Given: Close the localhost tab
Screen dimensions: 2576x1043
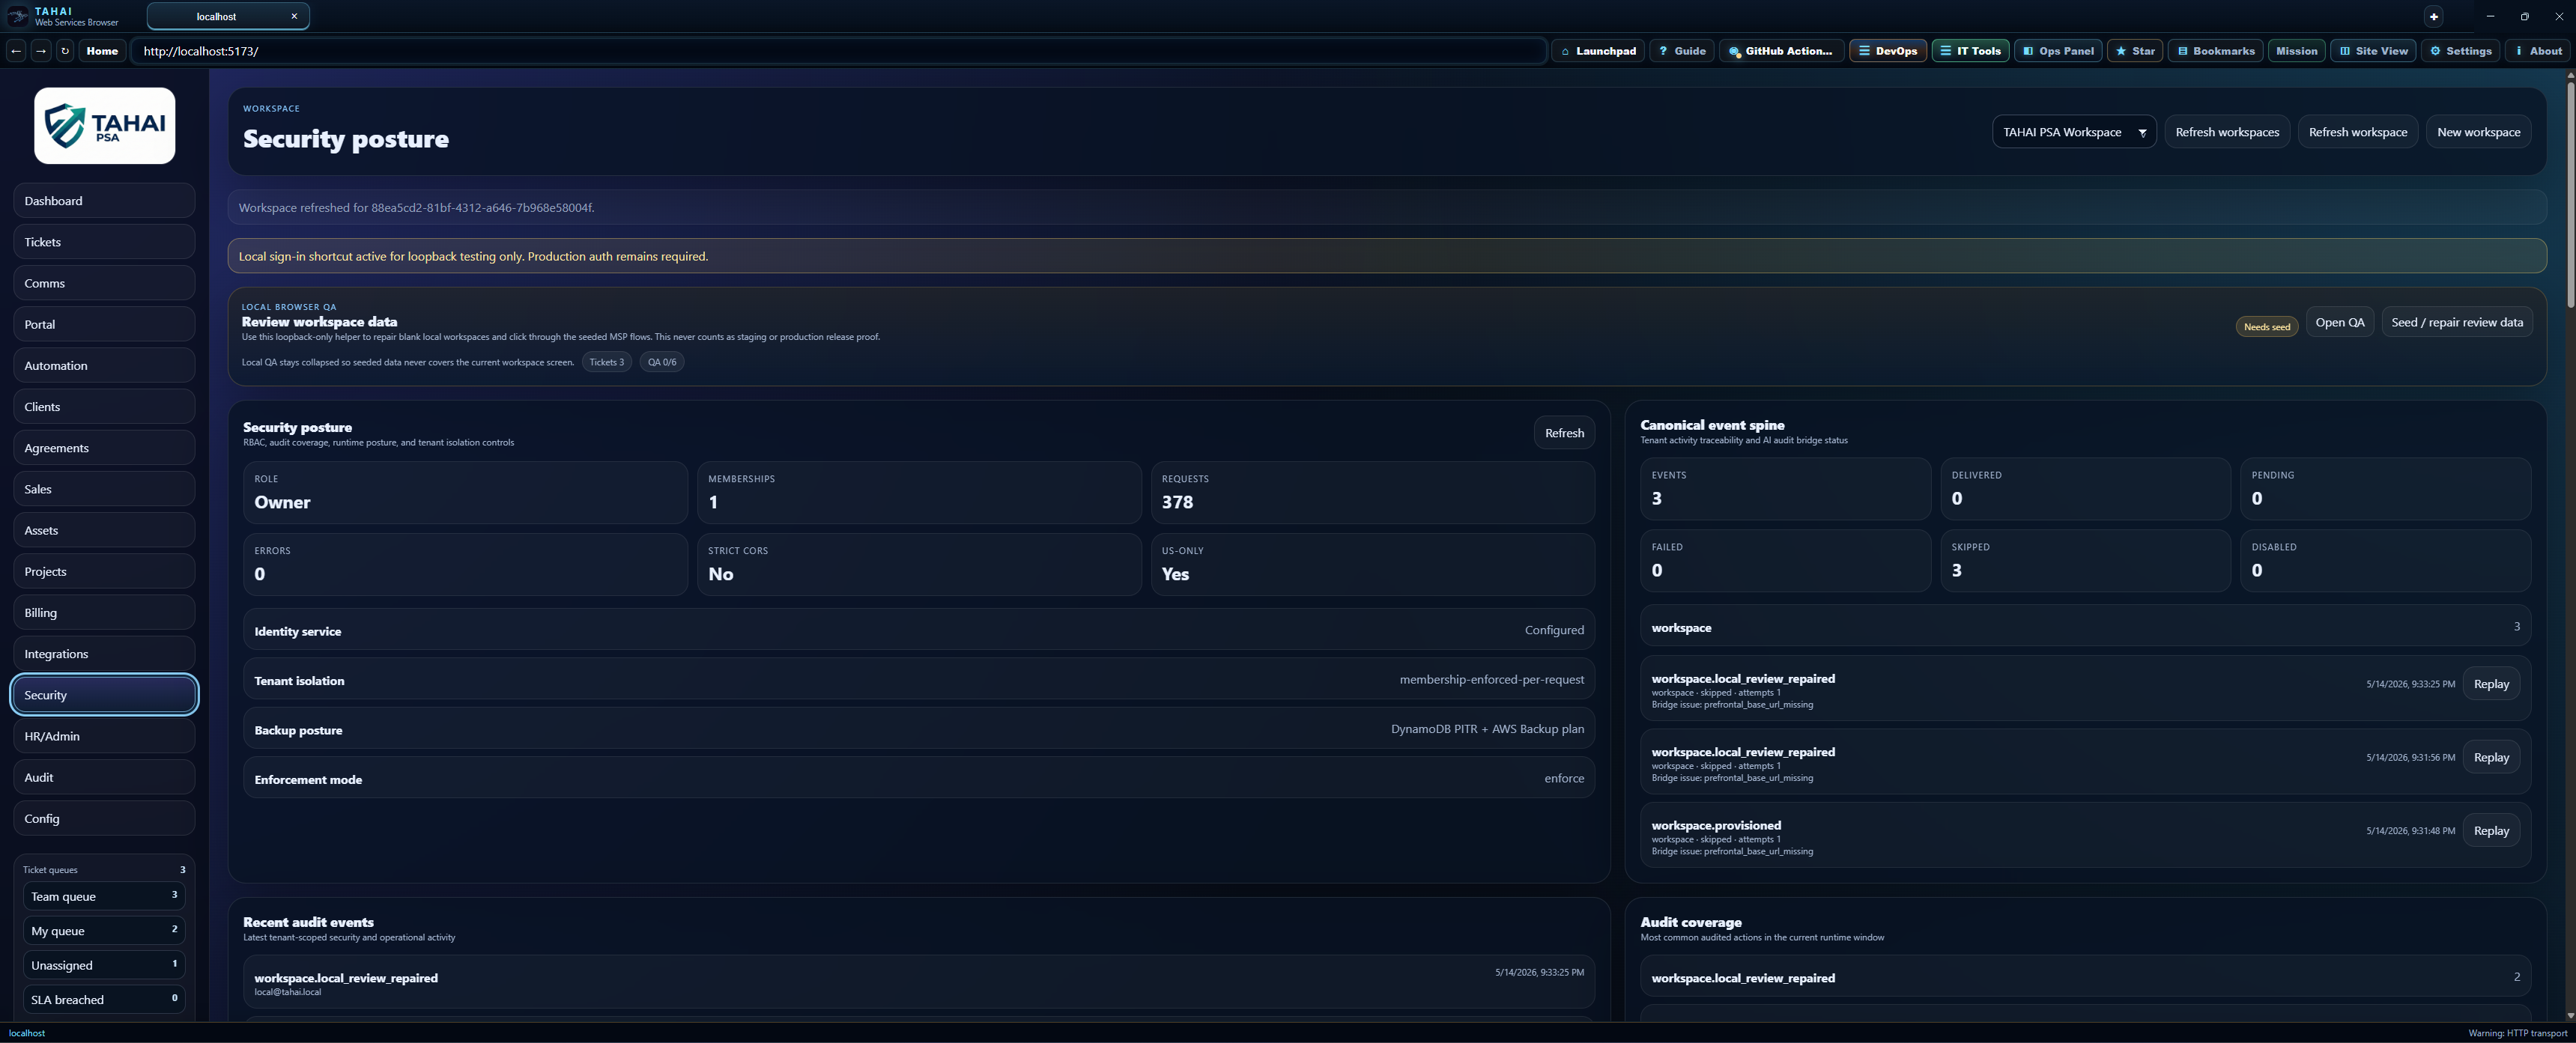Looking at the screenshot, I should [x=294, y=16].
